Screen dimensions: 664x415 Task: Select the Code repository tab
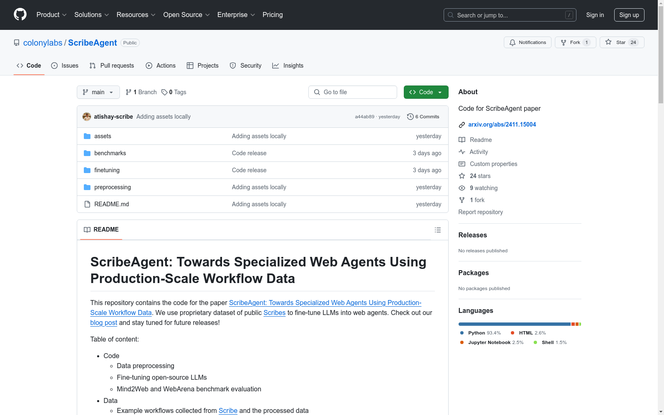click(x=29, y=66)
